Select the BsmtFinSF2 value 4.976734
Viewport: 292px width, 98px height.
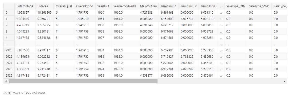[x=187, y=19]
